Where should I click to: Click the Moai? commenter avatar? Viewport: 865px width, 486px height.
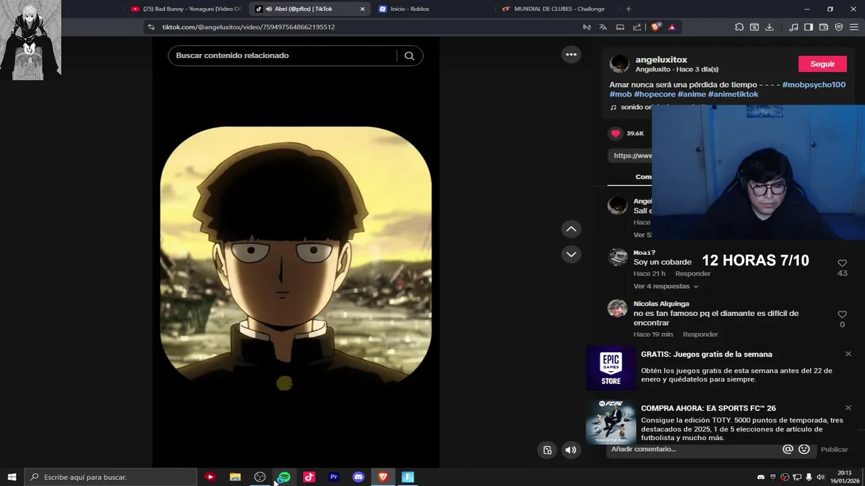click(x=618, y=256)
